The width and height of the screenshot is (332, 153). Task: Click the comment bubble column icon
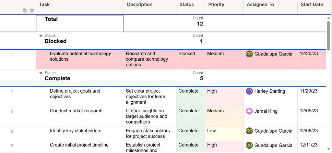[x=32, y=10]
